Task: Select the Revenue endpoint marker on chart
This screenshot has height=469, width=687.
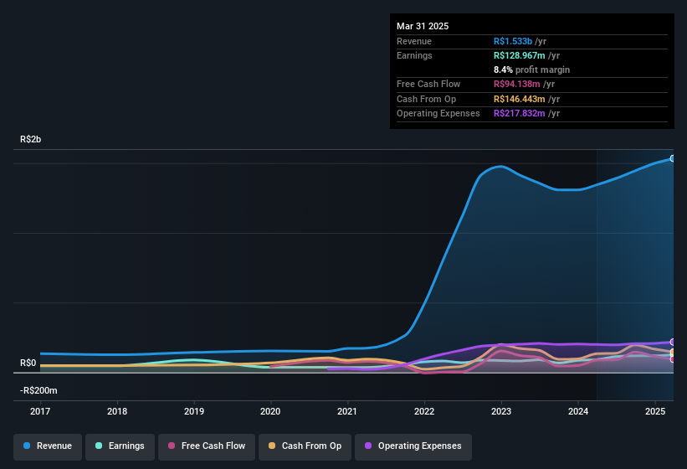Action: click(673, 158)
